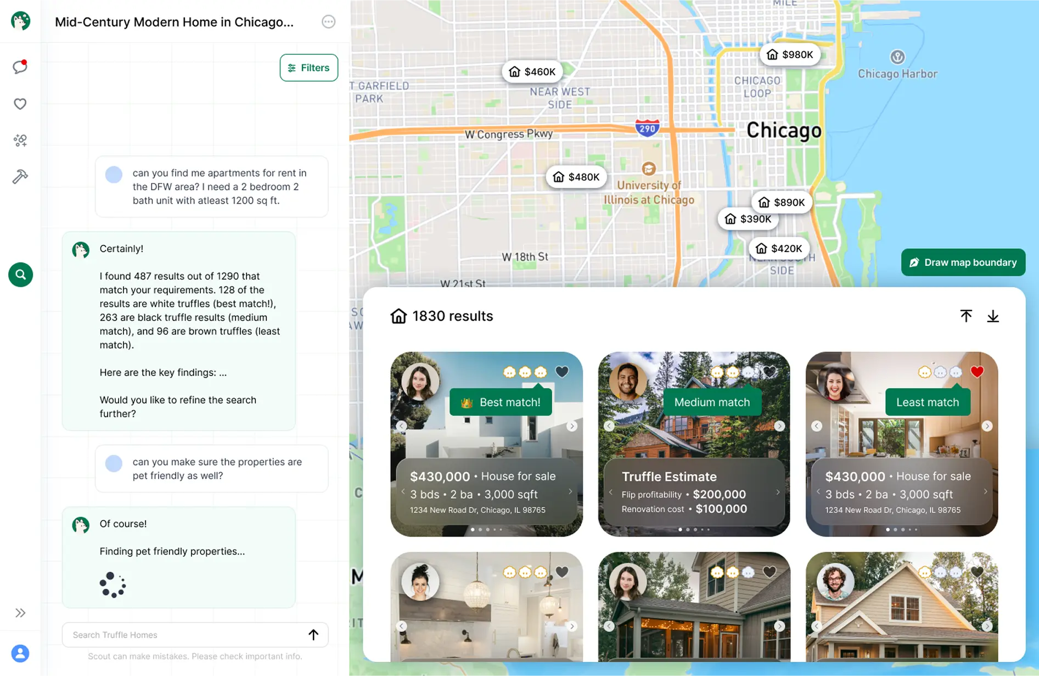Click the 'Finding pet friendly properties...' message
1039x676 pixels.
pyautogui.click(x=172, y=551)
